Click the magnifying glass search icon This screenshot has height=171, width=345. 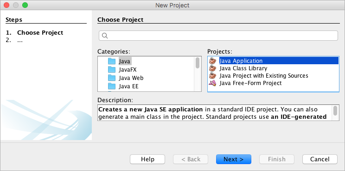105,36
